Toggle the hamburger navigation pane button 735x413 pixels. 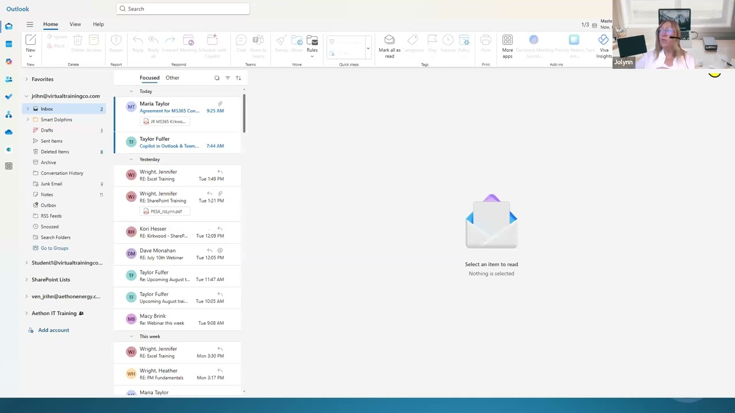[30, 24]
